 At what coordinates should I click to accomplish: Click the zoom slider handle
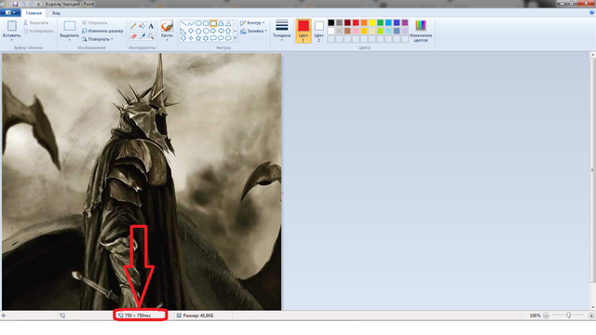coord(569,315)
